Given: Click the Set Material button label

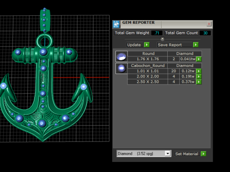Looking at the screenshot, I should [186, 154].
